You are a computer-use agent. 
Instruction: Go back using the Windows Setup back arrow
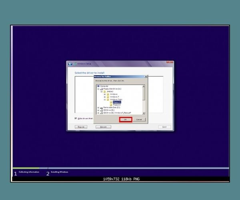point(70,64)
